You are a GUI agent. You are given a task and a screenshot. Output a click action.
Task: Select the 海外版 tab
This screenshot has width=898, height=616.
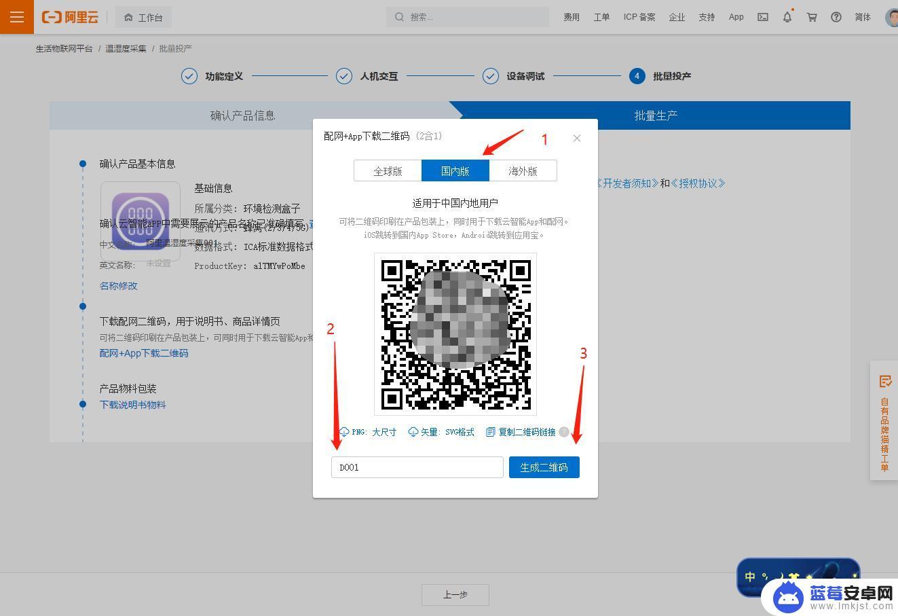tap(523, 171)
